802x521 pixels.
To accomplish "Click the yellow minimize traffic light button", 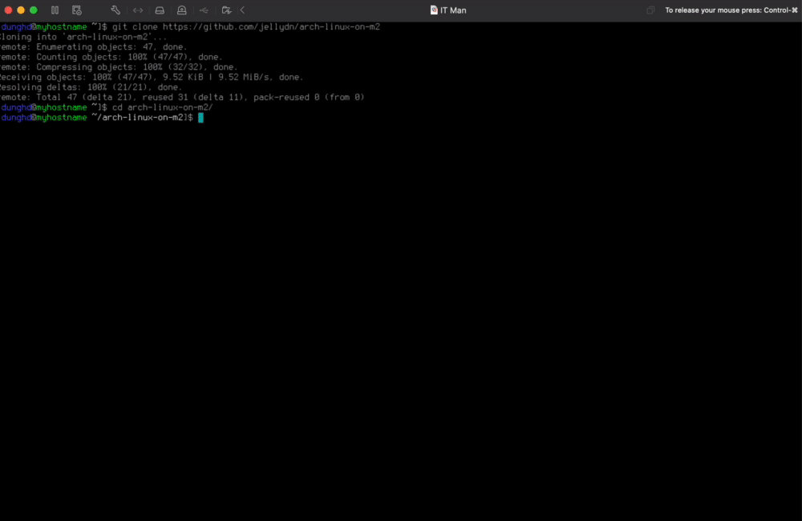I will click(x=21, y=10).
